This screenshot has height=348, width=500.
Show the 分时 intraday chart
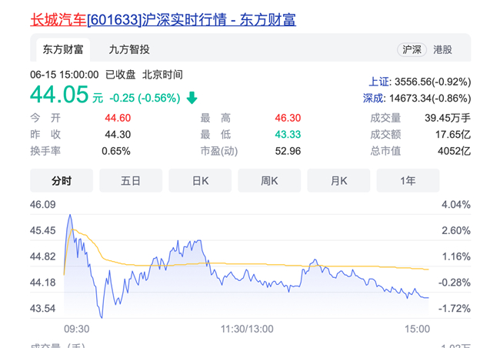[62, 181]
